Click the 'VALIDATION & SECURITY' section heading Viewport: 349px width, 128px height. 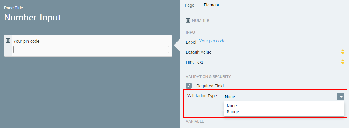(208, 77)
